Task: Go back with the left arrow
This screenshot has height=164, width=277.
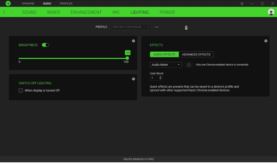Action: pos(4,12)
